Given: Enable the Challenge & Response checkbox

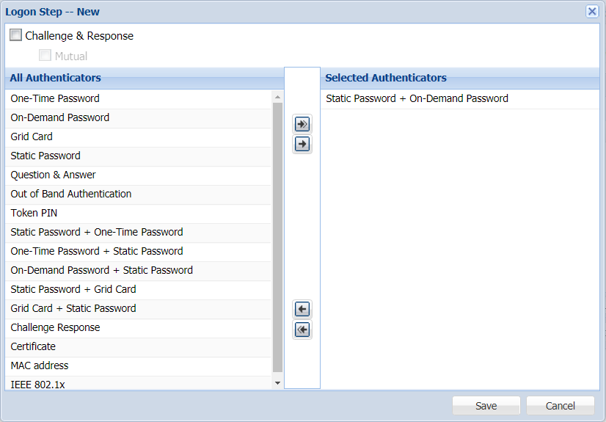Looking at the screenshot, I should tap(15, 35).
